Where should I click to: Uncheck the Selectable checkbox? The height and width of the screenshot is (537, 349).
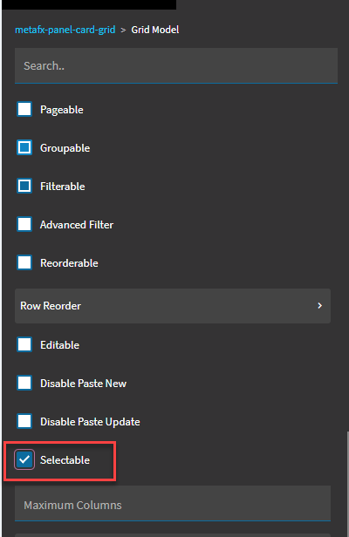[x=24, y=459]
